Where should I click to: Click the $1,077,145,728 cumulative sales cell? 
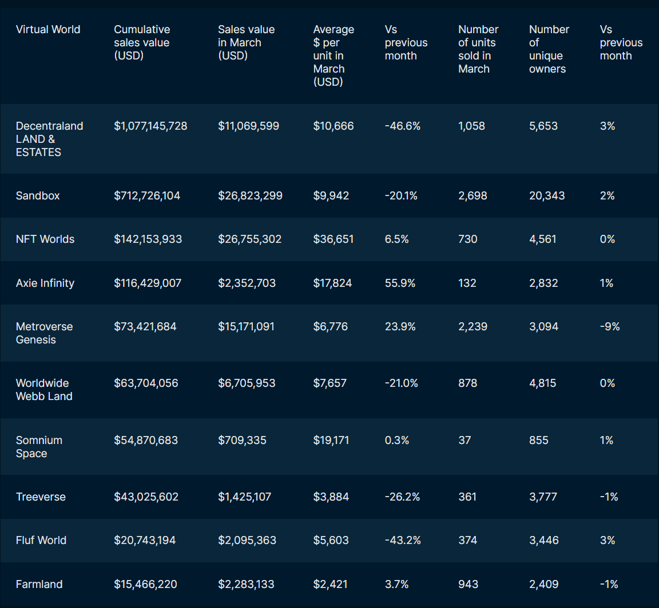click(x=150, y=126)
